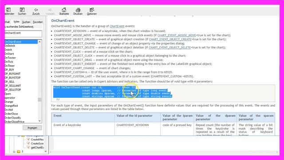The height and width of the screenshot is (160, 284).
Task: Click the Vorwärts forward icon
Action: [50, 11]
